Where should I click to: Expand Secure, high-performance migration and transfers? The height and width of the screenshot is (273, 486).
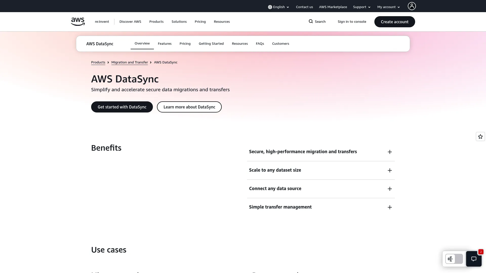pyautogui.click(x=321, y=152)
